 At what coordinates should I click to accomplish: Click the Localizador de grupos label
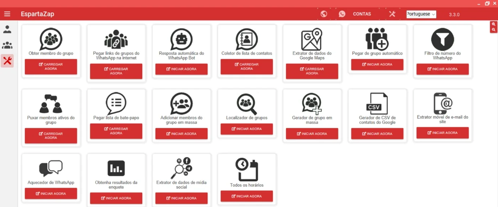[x=247, y=118]
